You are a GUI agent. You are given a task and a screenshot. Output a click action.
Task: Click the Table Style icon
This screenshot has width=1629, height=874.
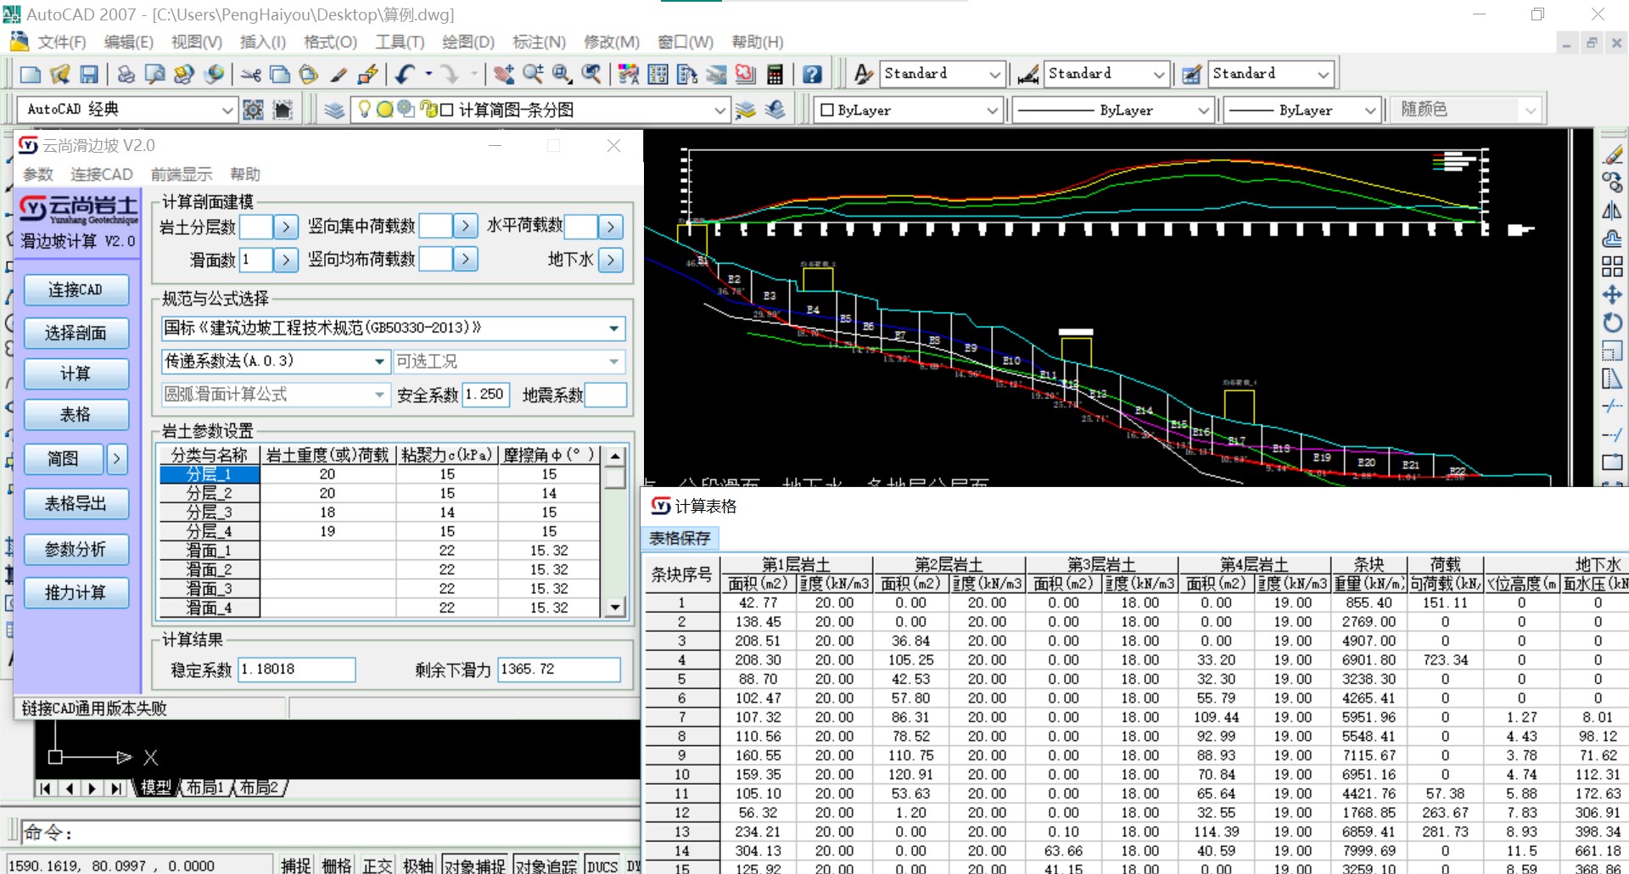click(x=1192, y=75)
